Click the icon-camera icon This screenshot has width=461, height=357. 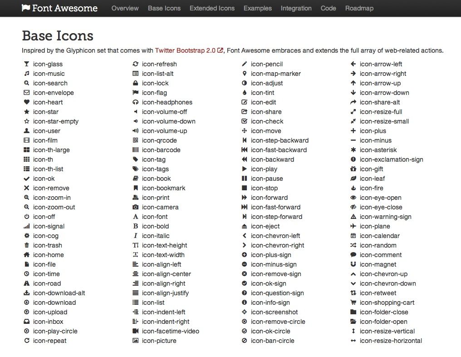pos(135,207)
